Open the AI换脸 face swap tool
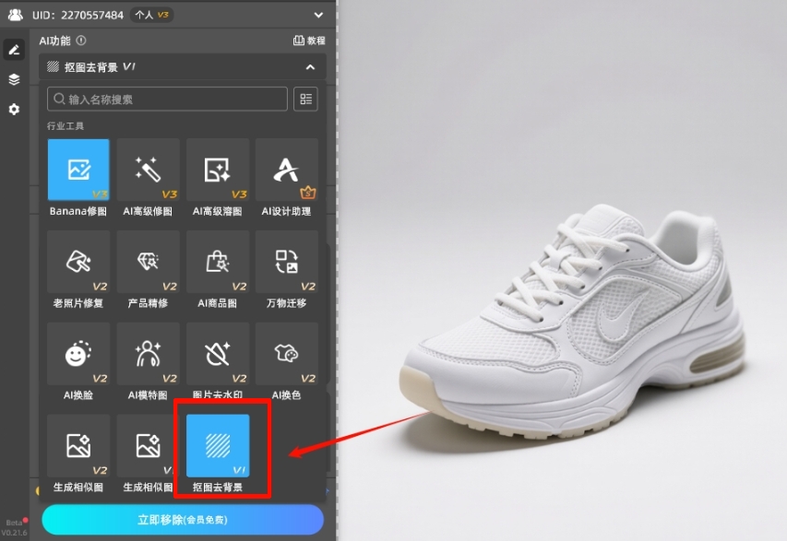This screenshot has width=787, height=541. [x=78, y=354]
